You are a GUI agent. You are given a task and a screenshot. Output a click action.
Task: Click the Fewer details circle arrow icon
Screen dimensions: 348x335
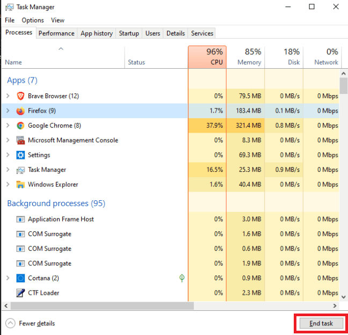tap(10, 324)
